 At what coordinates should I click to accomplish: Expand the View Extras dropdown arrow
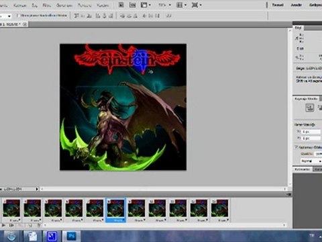[150, 5]
